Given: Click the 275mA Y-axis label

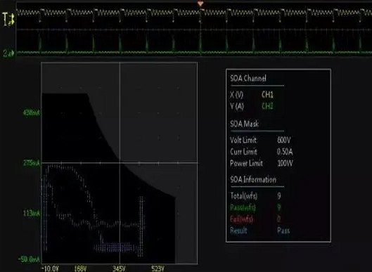Looking at the screenshot, I should click(32, 163).
